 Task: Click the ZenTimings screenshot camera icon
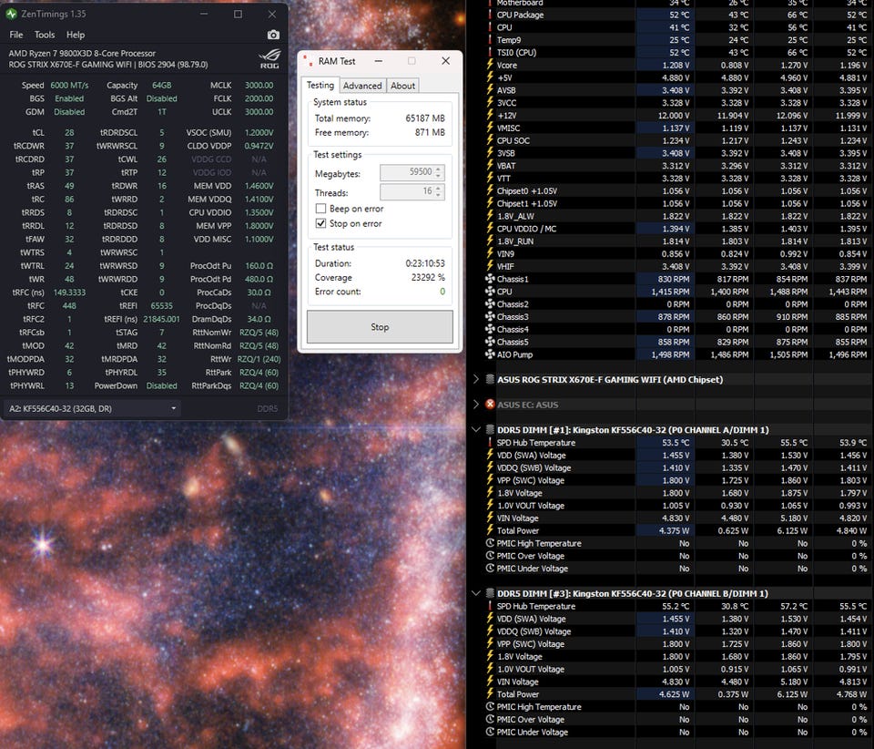pos(273,36)
